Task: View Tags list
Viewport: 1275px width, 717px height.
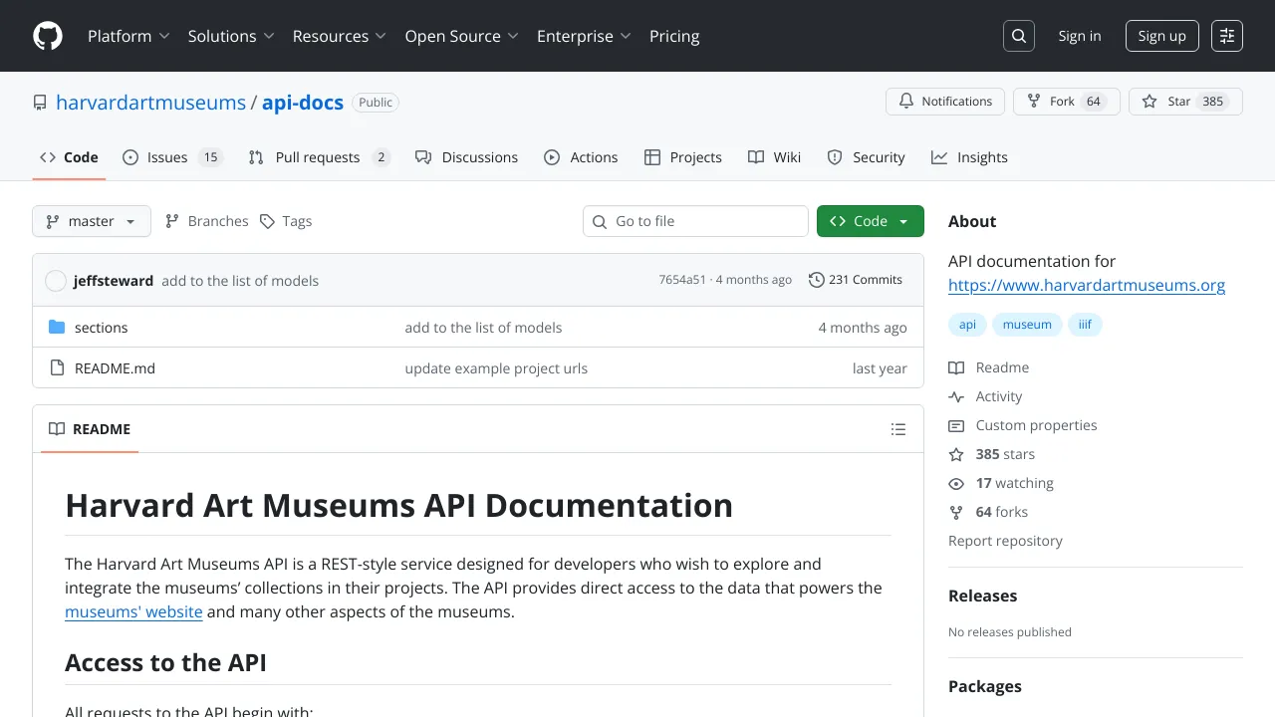Action: tap(286, 221)
